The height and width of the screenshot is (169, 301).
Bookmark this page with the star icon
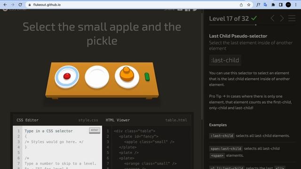(249, 5)
